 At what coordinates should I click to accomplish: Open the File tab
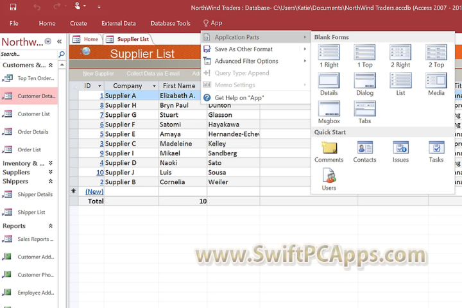tap(13, 23)
